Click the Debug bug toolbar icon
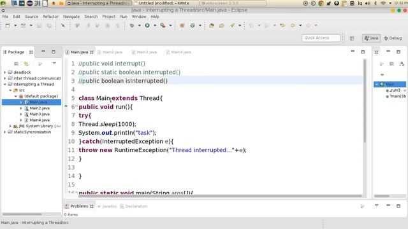Image resolution: width=408 pixels, height=229 pixels. coord(132,25)
